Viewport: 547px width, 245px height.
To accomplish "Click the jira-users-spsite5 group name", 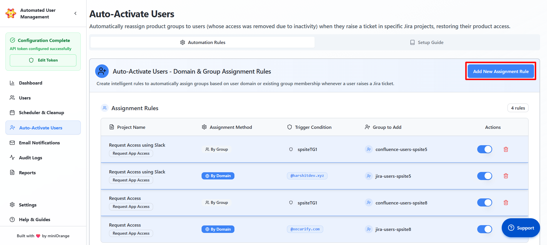I will tap(393, 176).
